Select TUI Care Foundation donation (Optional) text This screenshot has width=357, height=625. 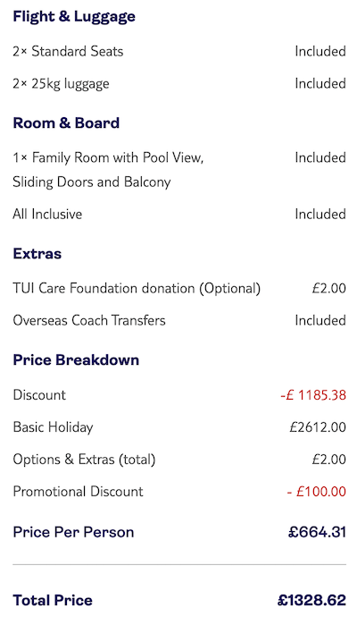pos(137,288)
